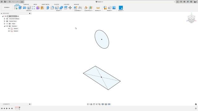Screen dimensions: 198x111
Task: Select the Shell tool
Action: (x=57, y=8)
